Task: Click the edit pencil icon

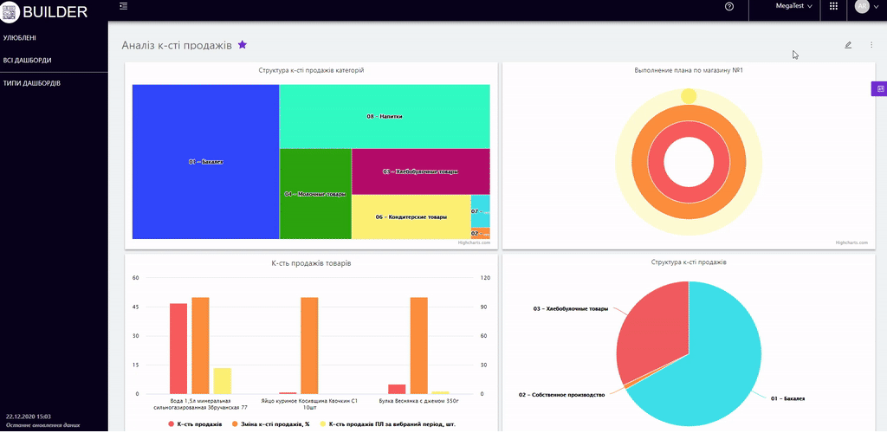Action: pos(848,45)
